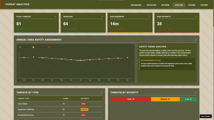Viewport: 214px width, 120px height.
Task: Click the MEDIUM badge for Suspicious Gathering
Action: click(84, 109)
